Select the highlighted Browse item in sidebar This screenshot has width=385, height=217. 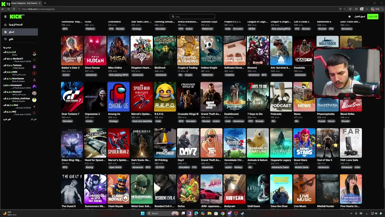20,32
